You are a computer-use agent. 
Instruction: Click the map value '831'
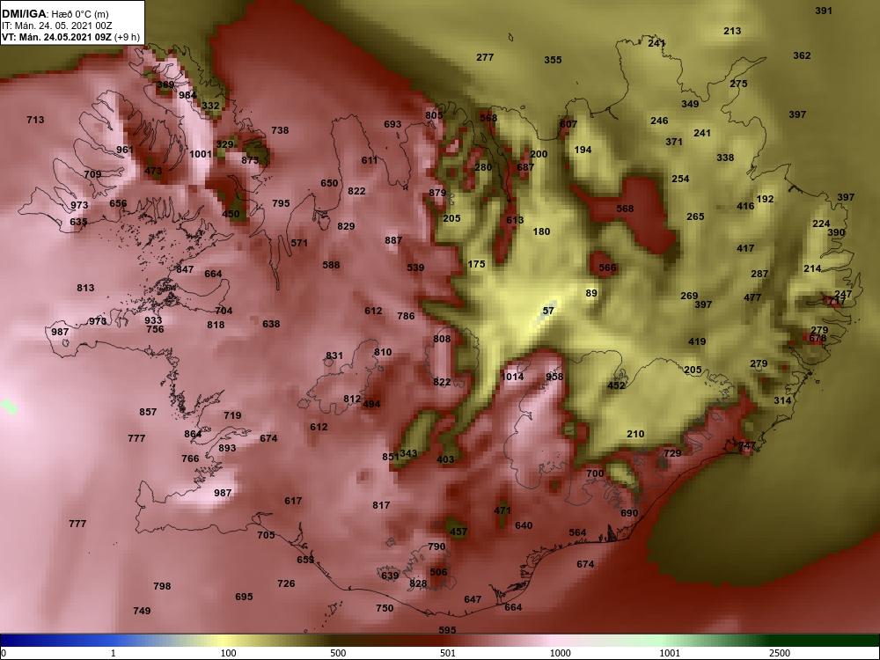coord(334,356)
